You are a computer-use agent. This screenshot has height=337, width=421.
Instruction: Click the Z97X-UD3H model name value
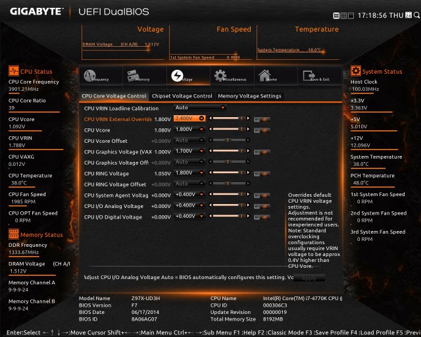point(146,298)
